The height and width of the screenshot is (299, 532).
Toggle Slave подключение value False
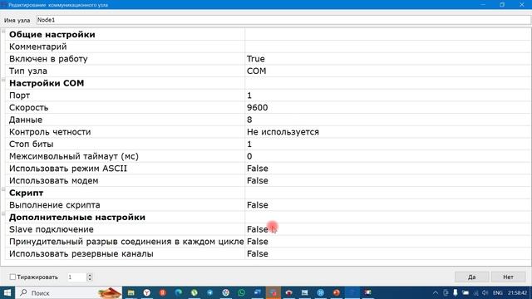point(387,229)
